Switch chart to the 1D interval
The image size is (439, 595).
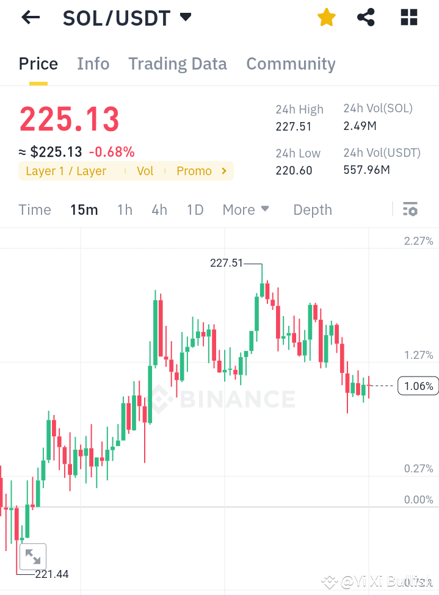pos(195,209)
